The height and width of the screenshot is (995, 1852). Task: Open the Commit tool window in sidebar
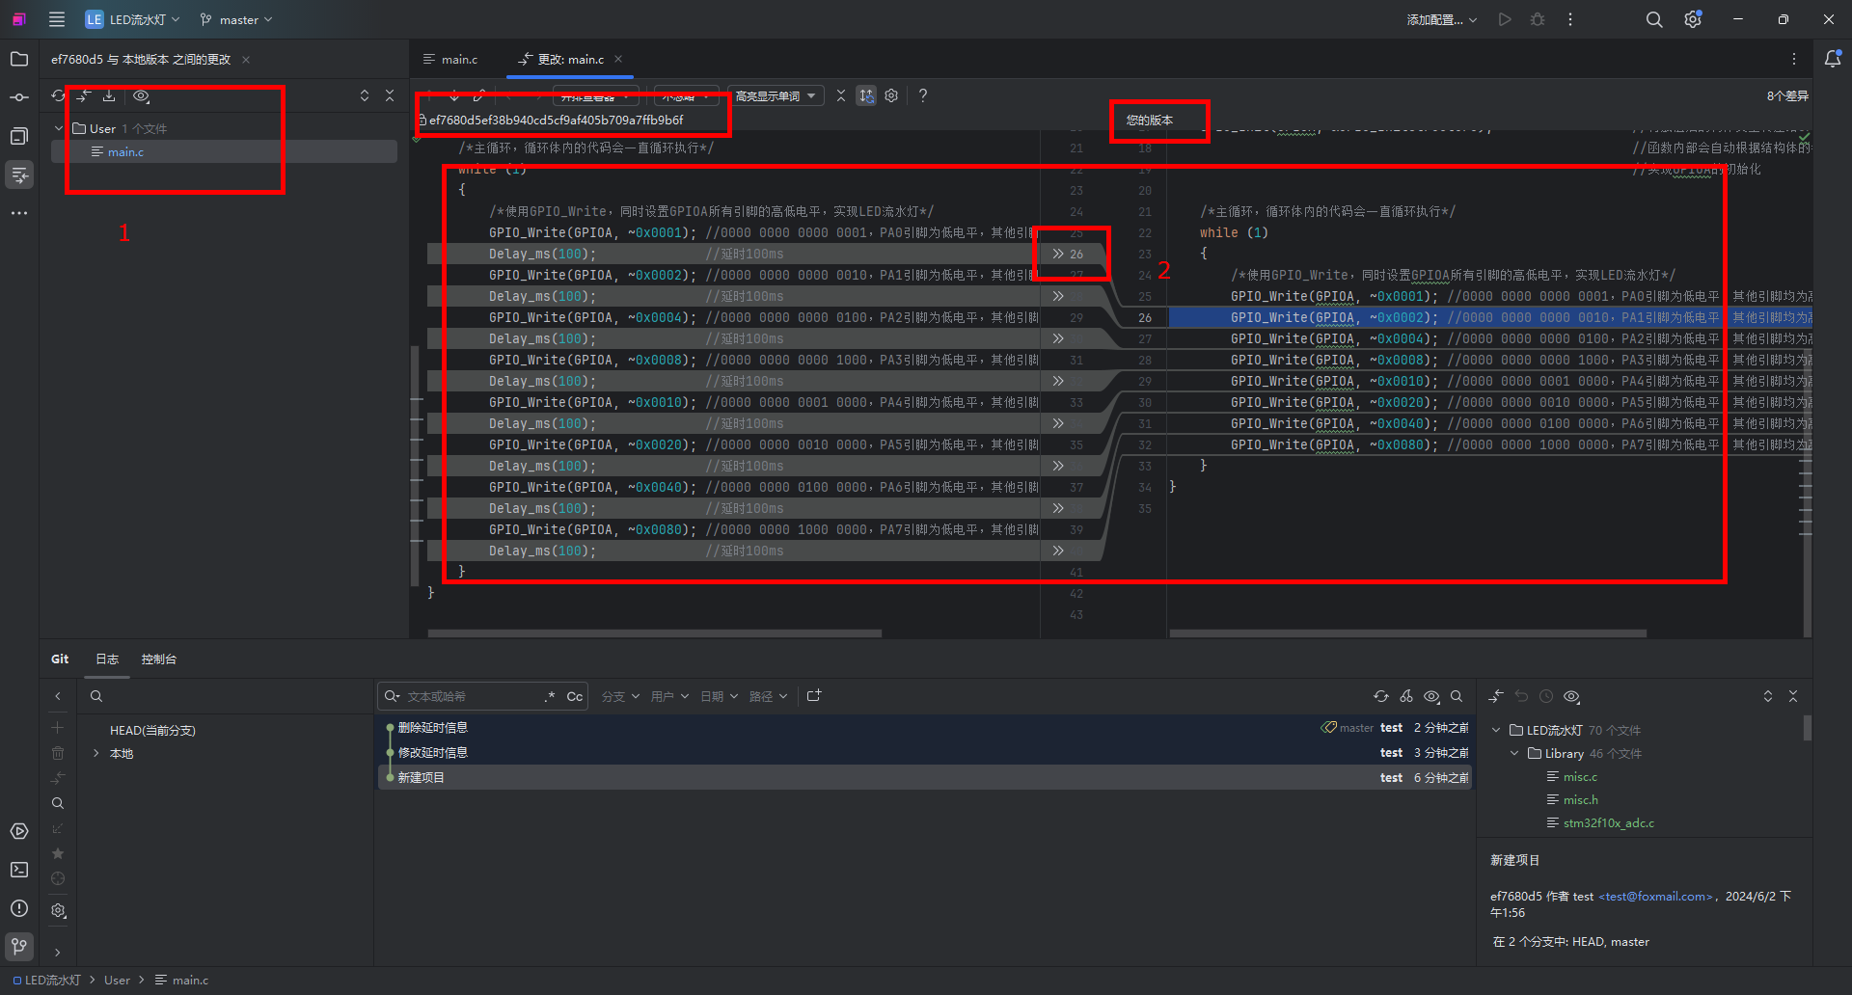pyautogui.click(x=19, y=97)
